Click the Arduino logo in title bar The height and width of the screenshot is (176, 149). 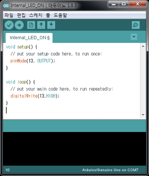[6, 6]
